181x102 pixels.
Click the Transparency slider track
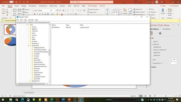tap(165, 63)
